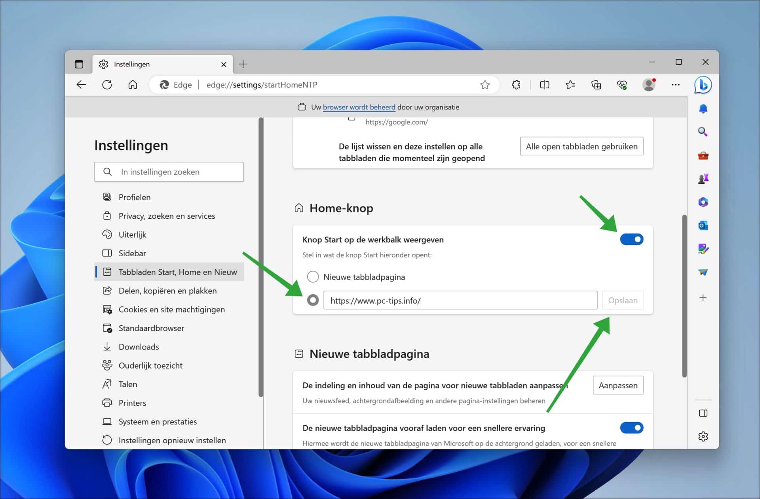The height and width of the screenshot is (499, 760).
Task: Open the browser wordt beheerd link
Action: [359, 107]
